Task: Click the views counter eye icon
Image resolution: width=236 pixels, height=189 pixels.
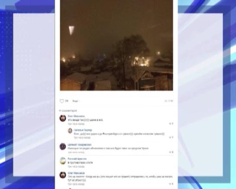Action: tap(166, 101)
